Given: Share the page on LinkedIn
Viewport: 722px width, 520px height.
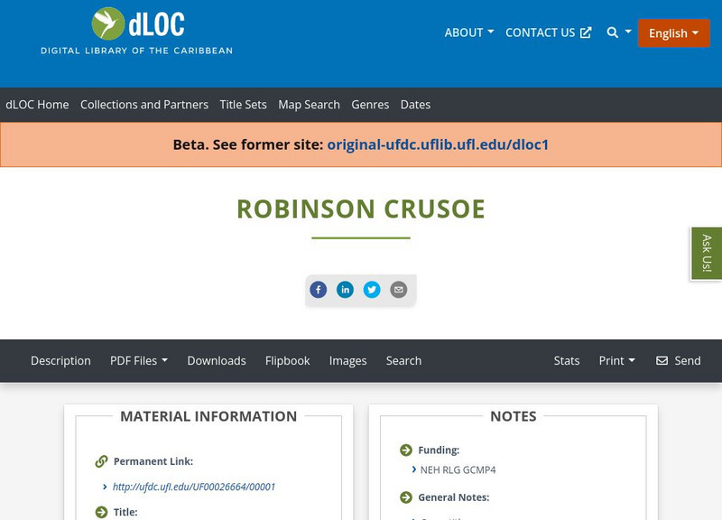Looking at the screenshot, I should click(x=346, y=290).
